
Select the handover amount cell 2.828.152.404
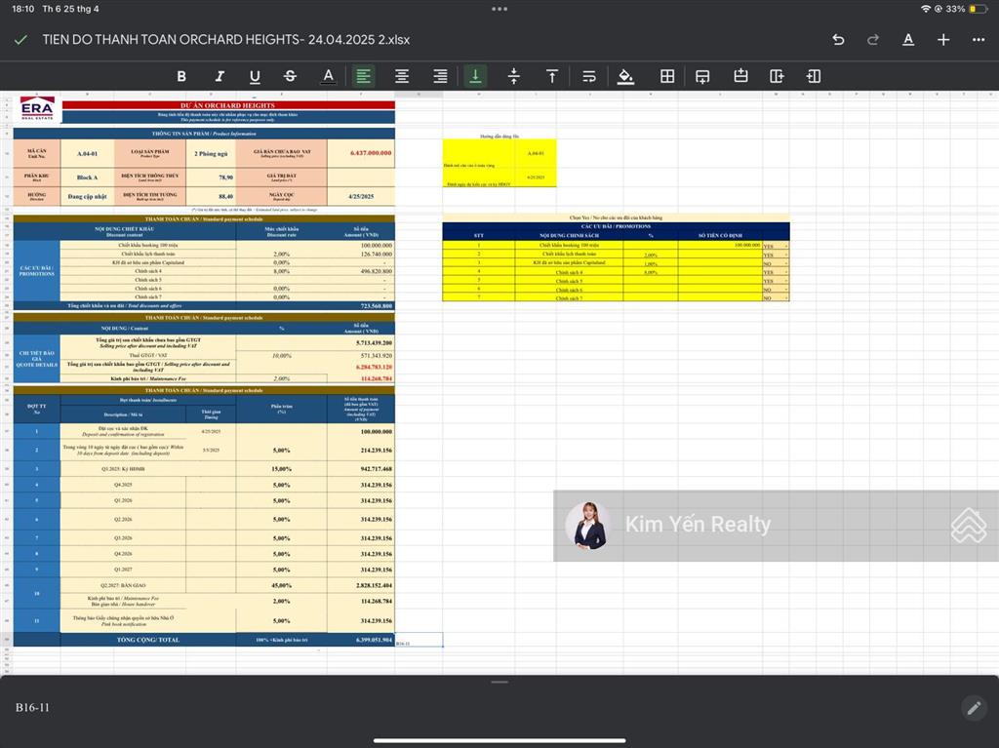point(361,585)
